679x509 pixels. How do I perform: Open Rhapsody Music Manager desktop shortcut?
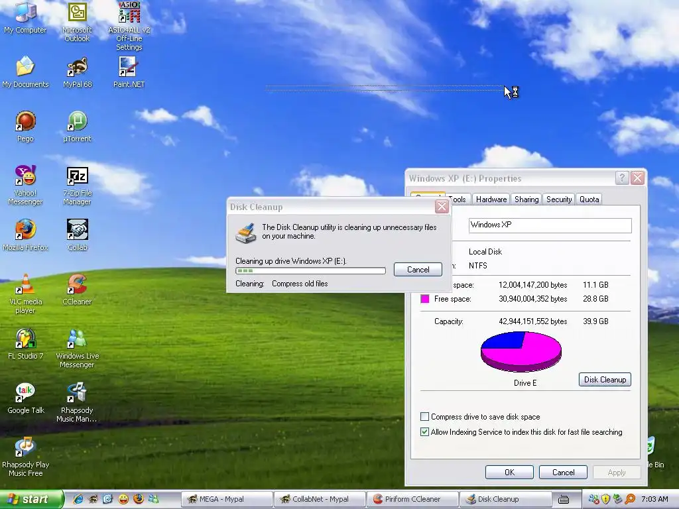click(x=77, y=402)
